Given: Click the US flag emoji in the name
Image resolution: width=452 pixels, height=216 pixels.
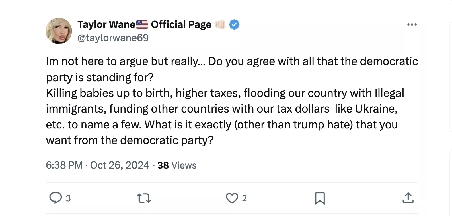Looking at the screenshot, I should pyautogui.click(x=142, y=25).
